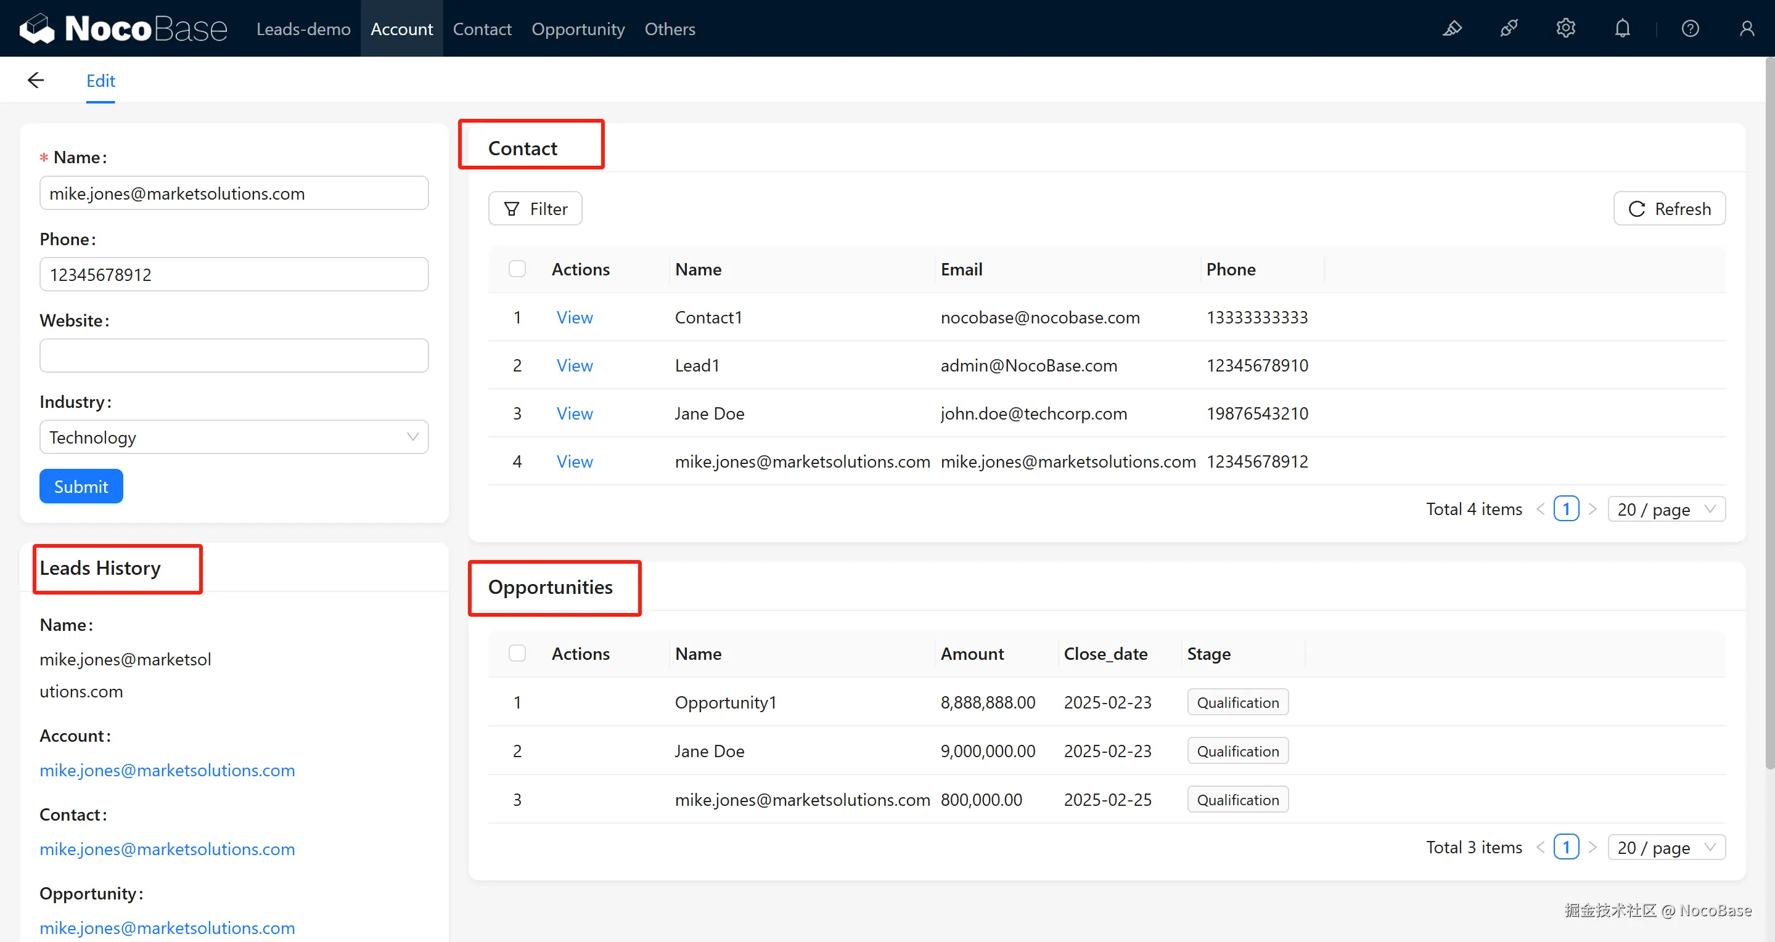Click the help question mark icon
1775x942 pixels.
[1689, 28]
